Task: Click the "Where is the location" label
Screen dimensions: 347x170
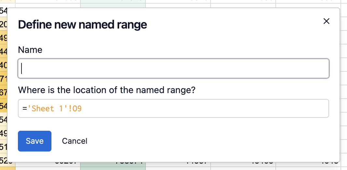Action: (x=106, y=90)
